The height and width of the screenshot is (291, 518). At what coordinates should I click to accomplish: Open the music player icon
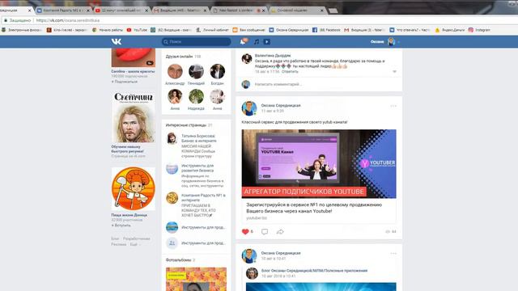click(x=257, y=41)
